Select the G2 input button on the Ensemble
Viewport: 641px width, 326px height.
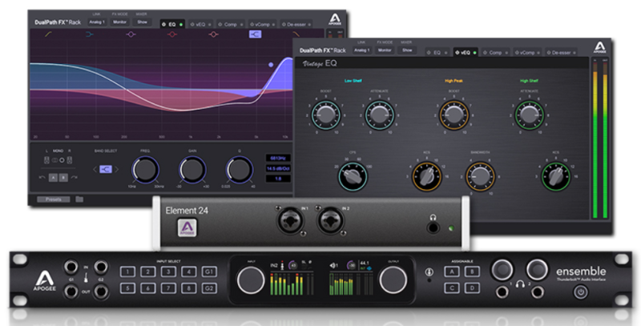pos(209,288)
